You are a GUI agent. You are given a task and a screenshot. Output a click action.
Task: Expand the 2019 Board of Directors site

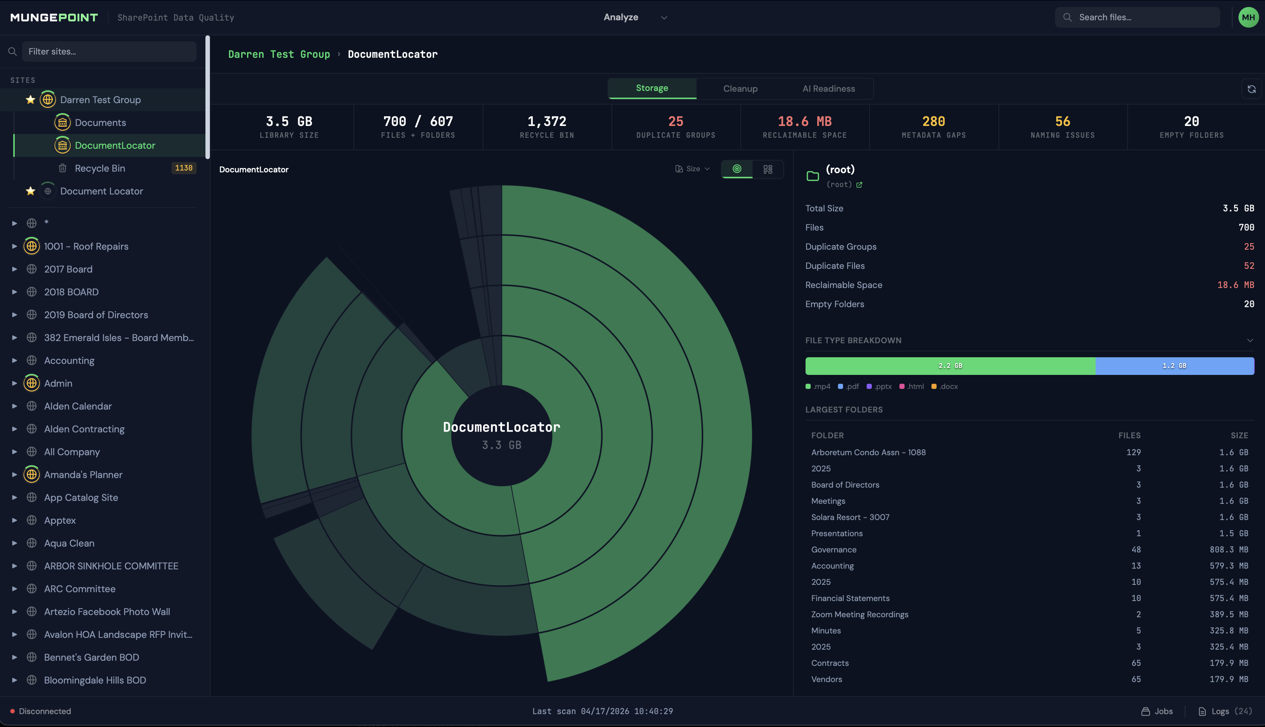coord(14,315)
